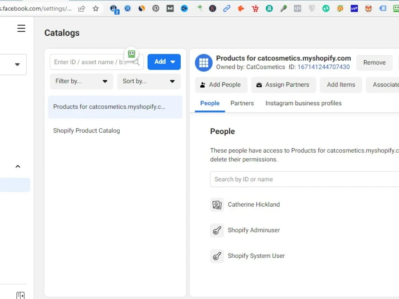Click the Owned by: CatCosmetics text
This screenshot has height=299, width=399.
251,67
